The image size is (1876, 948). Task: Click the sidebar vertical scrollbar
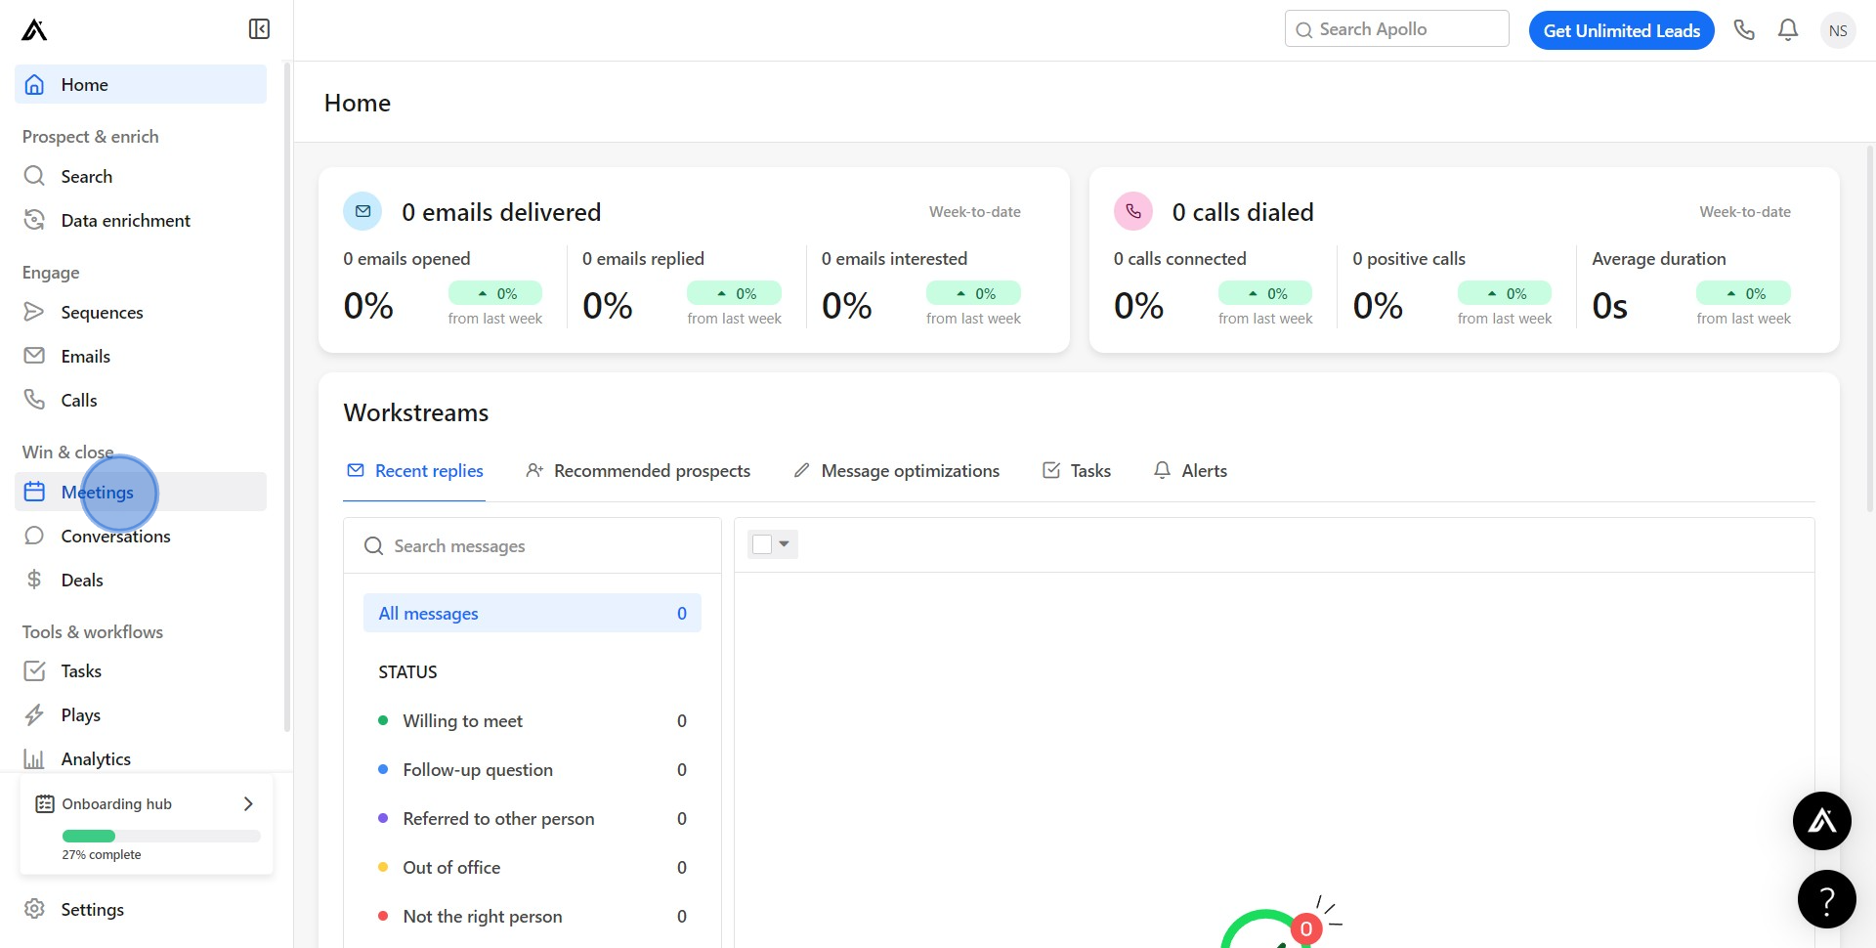click(287, 396)
